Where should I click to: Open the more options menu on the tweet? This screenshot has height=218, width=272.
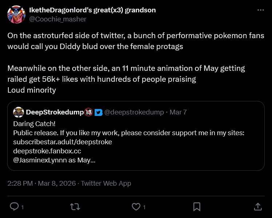click(260, 10)
